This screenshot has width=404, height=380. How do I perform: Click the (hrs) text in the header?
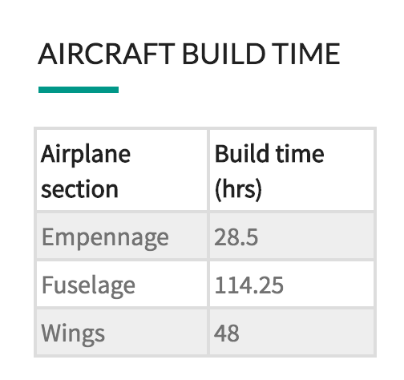238,189
